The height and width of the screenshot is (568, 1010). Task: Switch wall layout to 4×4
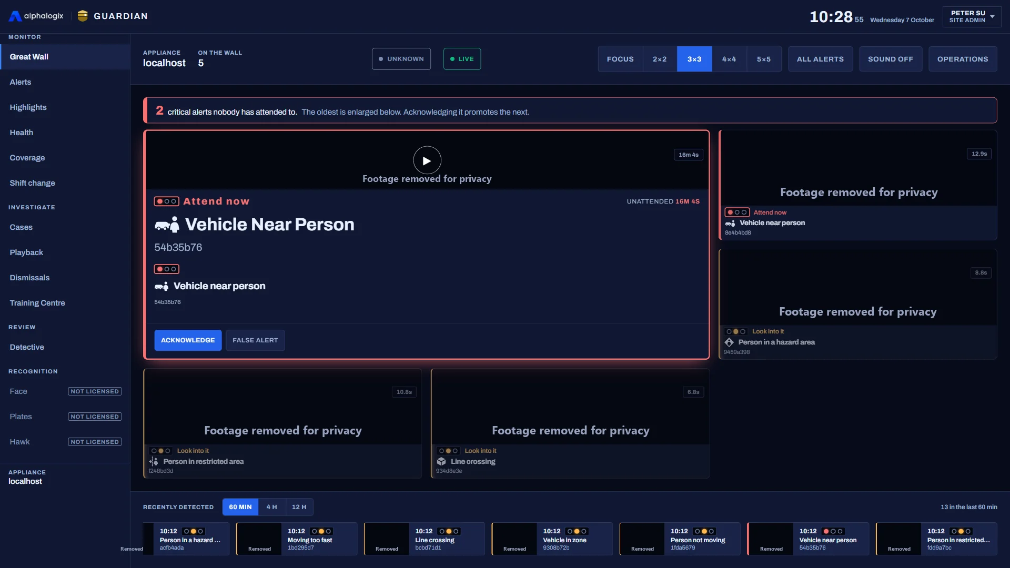[729, 59]
